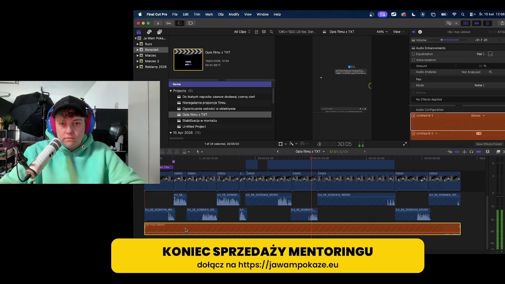Open the Wi-Fi status menu
The image size is (505, 284).
tap(454, 15)
